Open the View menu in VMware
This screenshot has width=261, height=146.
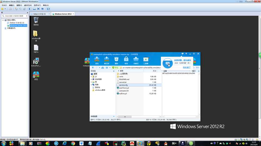[x=19, y=5]
